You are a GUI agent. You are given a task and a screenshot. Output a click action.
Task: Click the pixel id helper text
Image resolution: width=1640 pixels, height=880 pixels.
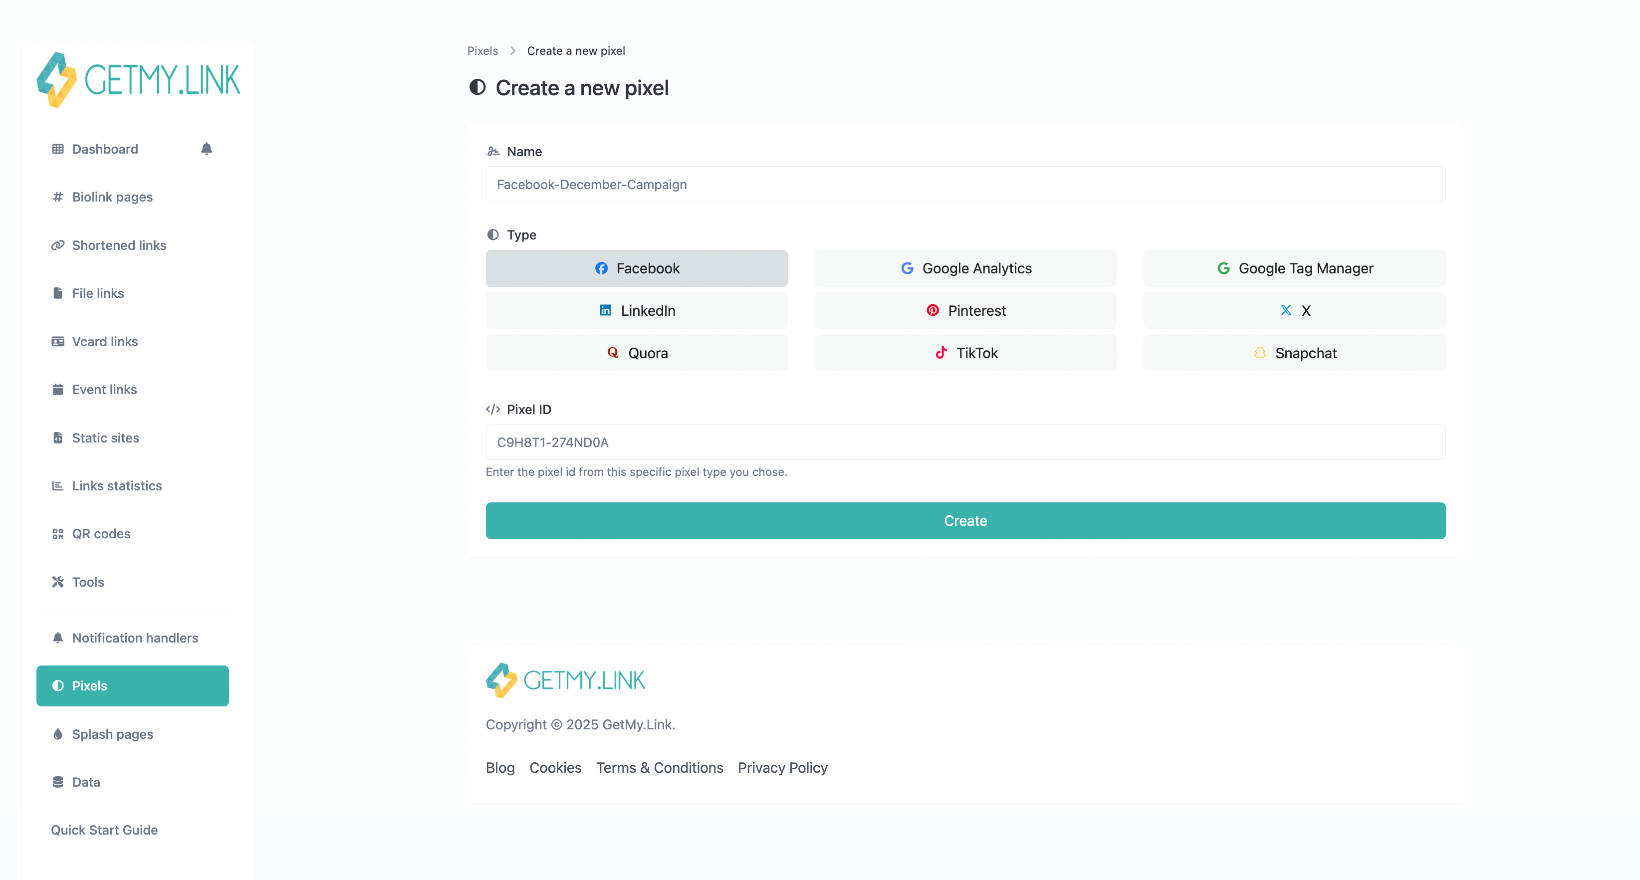point(636,472)
